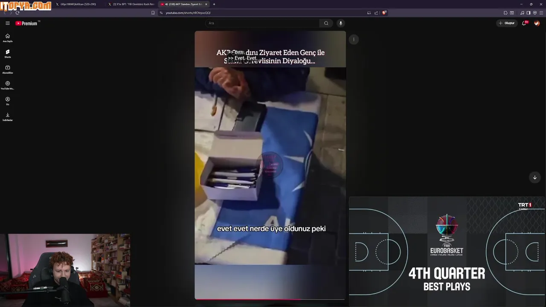Click the Oluştur create button
The image size is (546, 307).
point(507,23)
